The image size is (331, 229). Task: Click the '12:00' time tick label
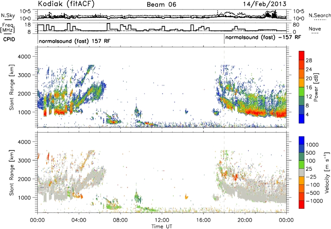coord(162,220)
